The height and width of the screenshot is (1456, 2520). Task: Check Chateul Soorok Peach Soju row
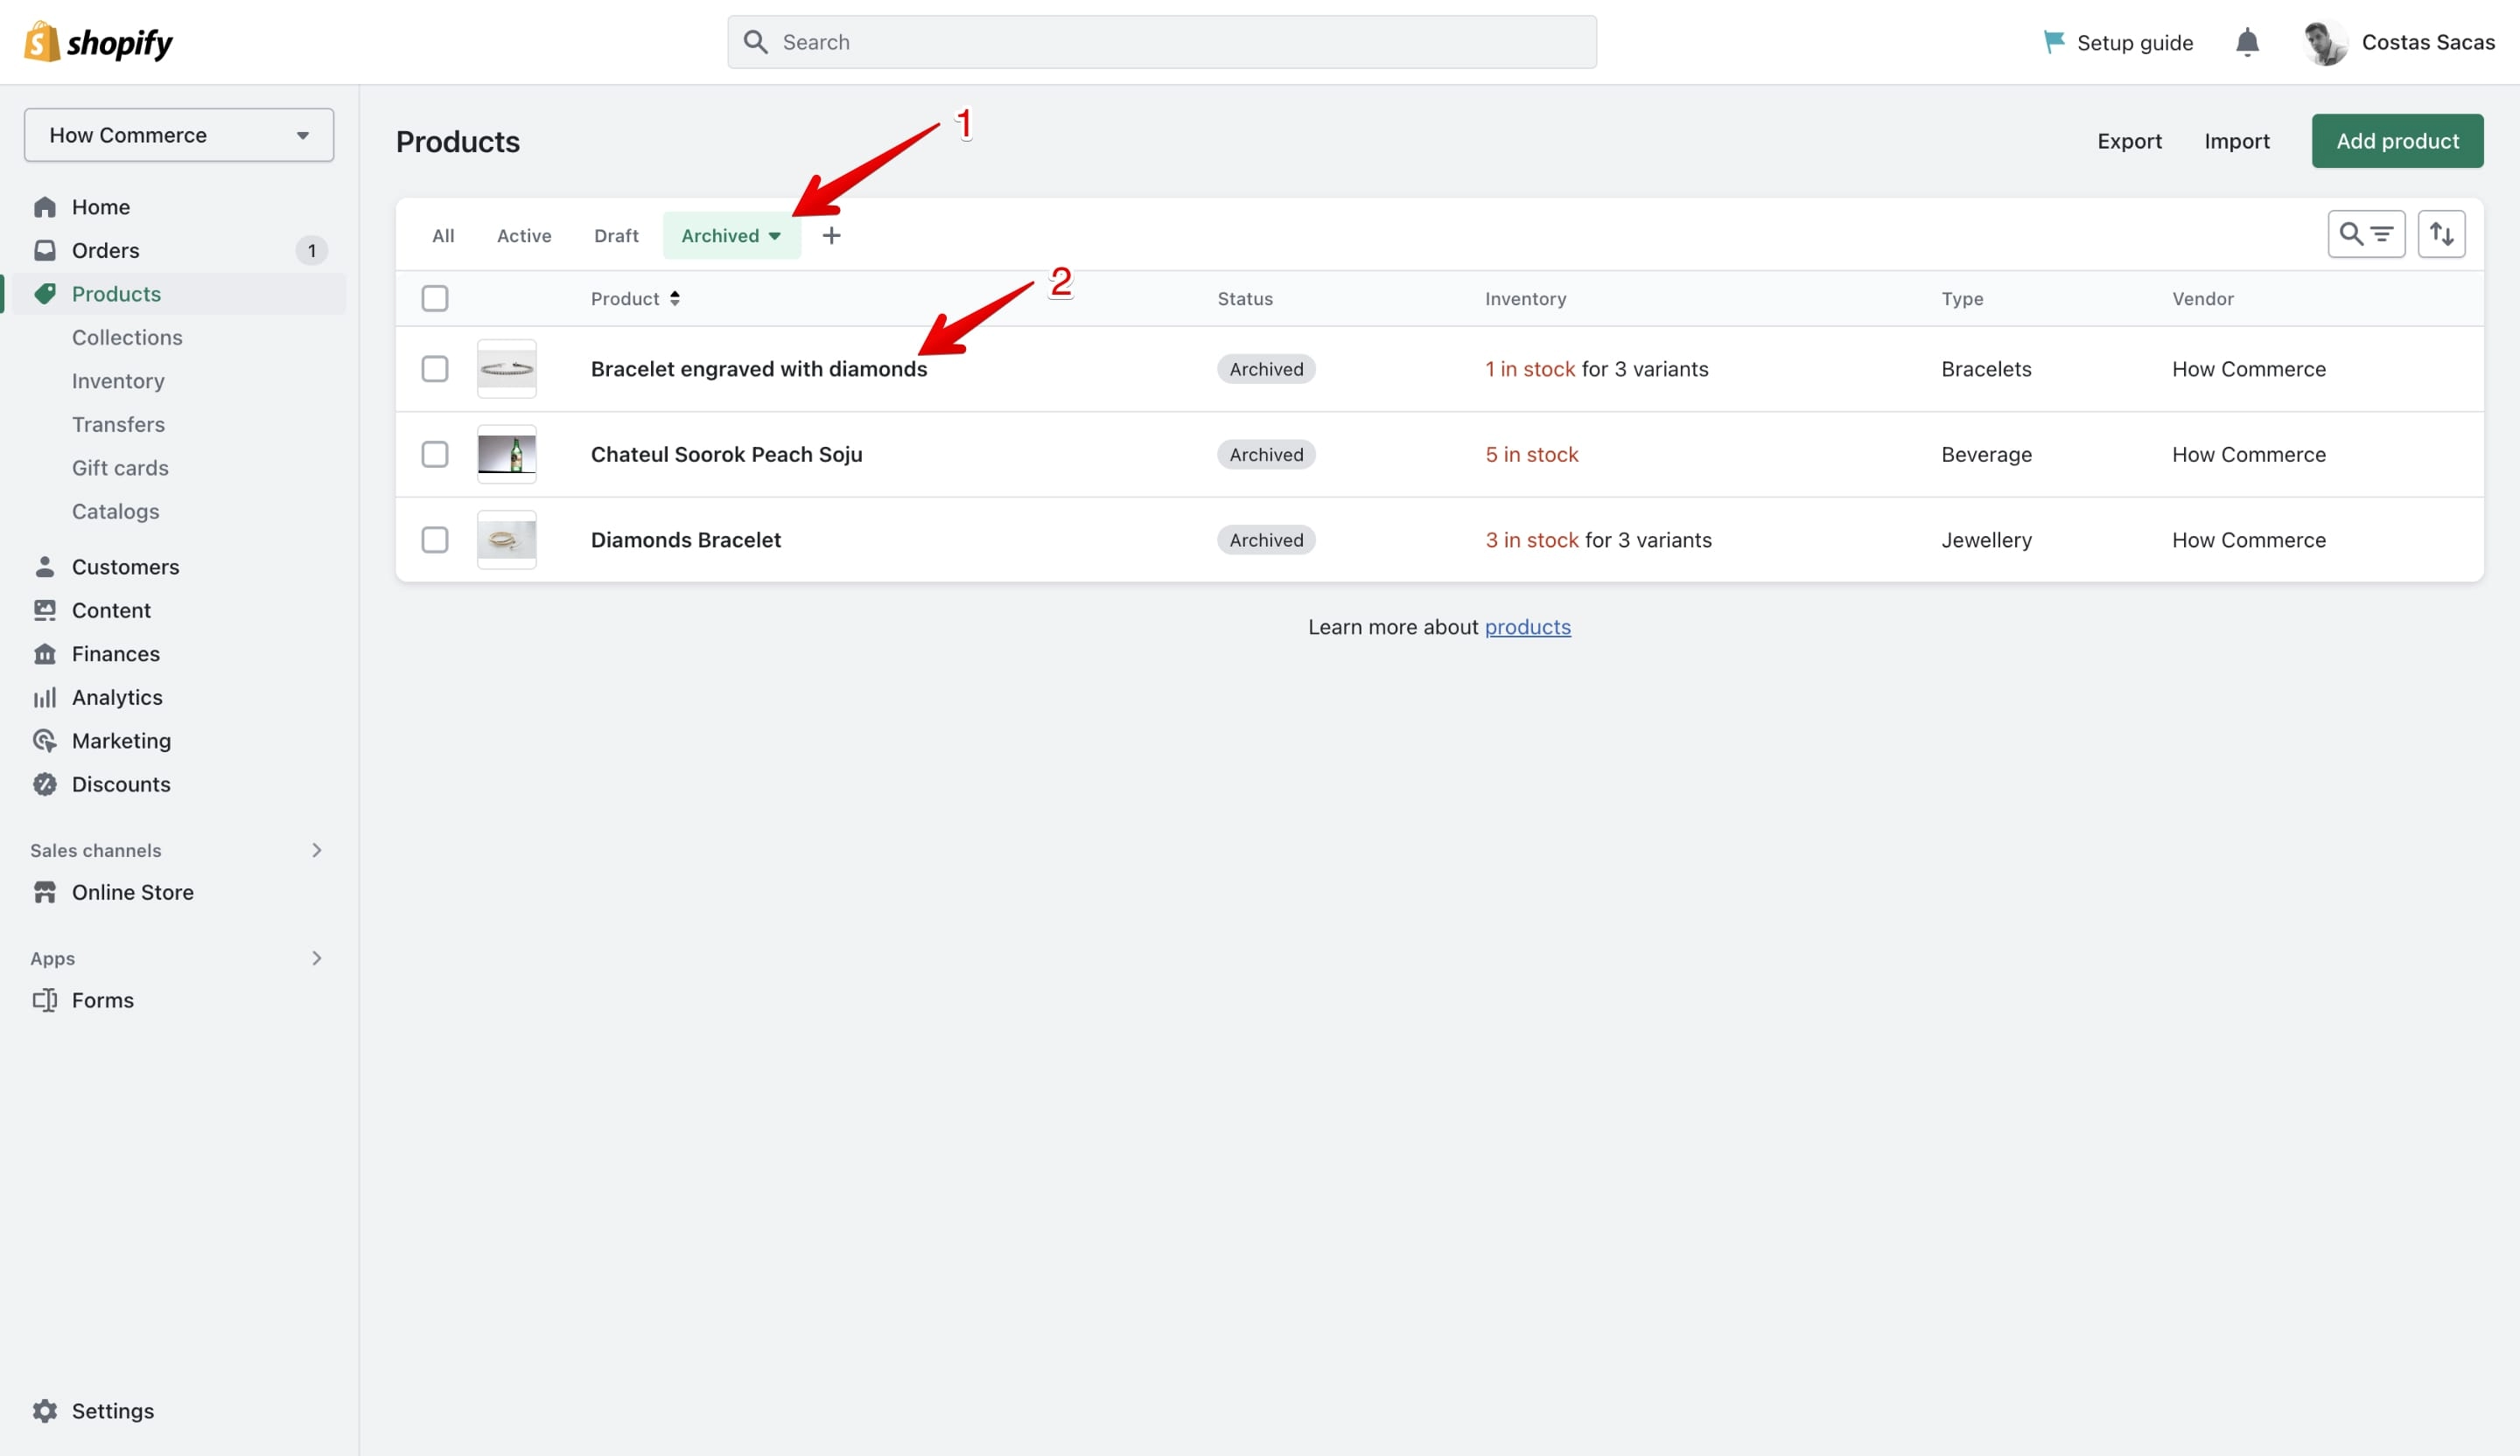435,455
